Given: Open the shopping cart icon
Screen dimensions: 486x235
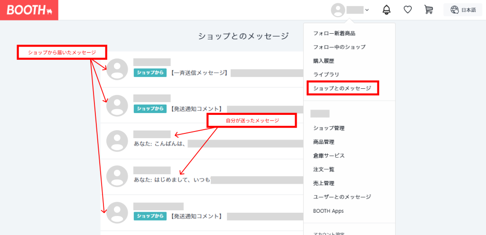Looking at the screenshot, I should tap(429, 10).
